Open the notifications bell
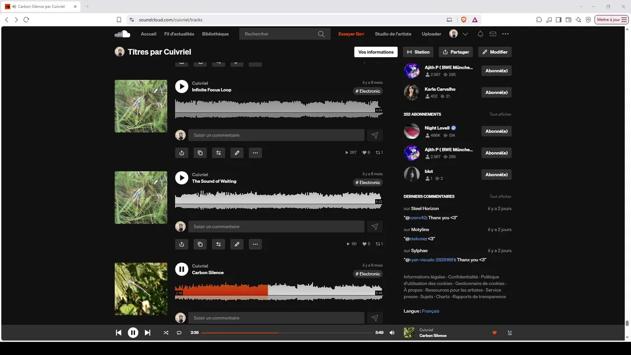Image resolution: width=631 pixels, height=355 pixels. [480, 34]
